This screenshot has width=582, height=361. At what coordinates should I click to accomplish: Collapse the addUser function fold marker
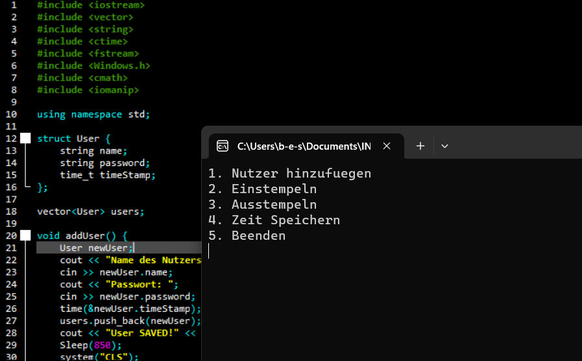tap(25, 235)
